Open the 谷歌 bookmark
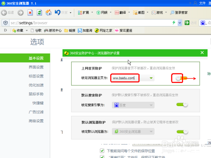The width and height of the screenshot is (211, 158). pyautogui.click(x=36, y=30)
